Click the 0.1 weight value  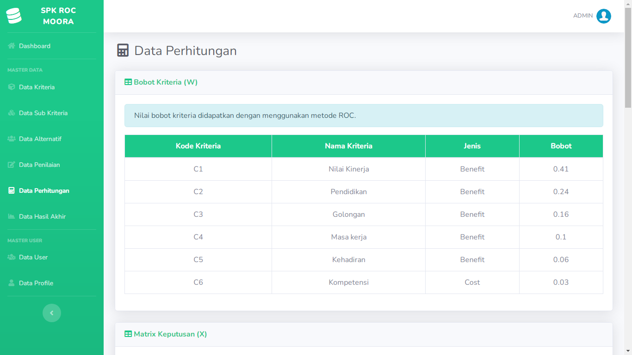(561, 237)
